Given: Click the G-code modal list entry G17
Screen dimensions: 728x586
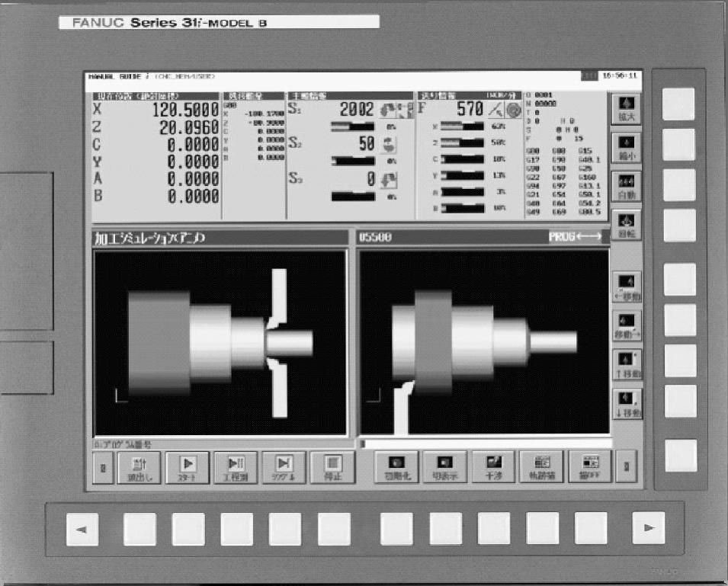Looking at the screenshot, I should (533, 159).
